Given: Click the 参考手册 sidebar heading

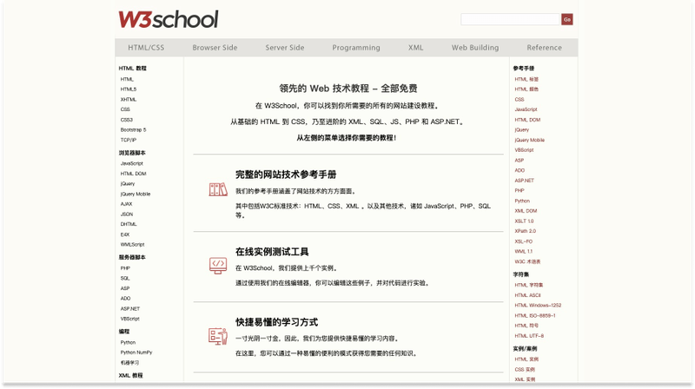Looking at the screenshot, I should 524,69.
